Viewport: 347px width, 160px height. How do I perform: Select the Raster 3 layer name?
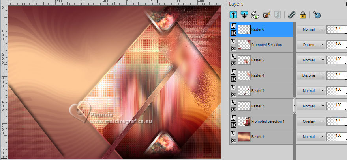(258, 90)
